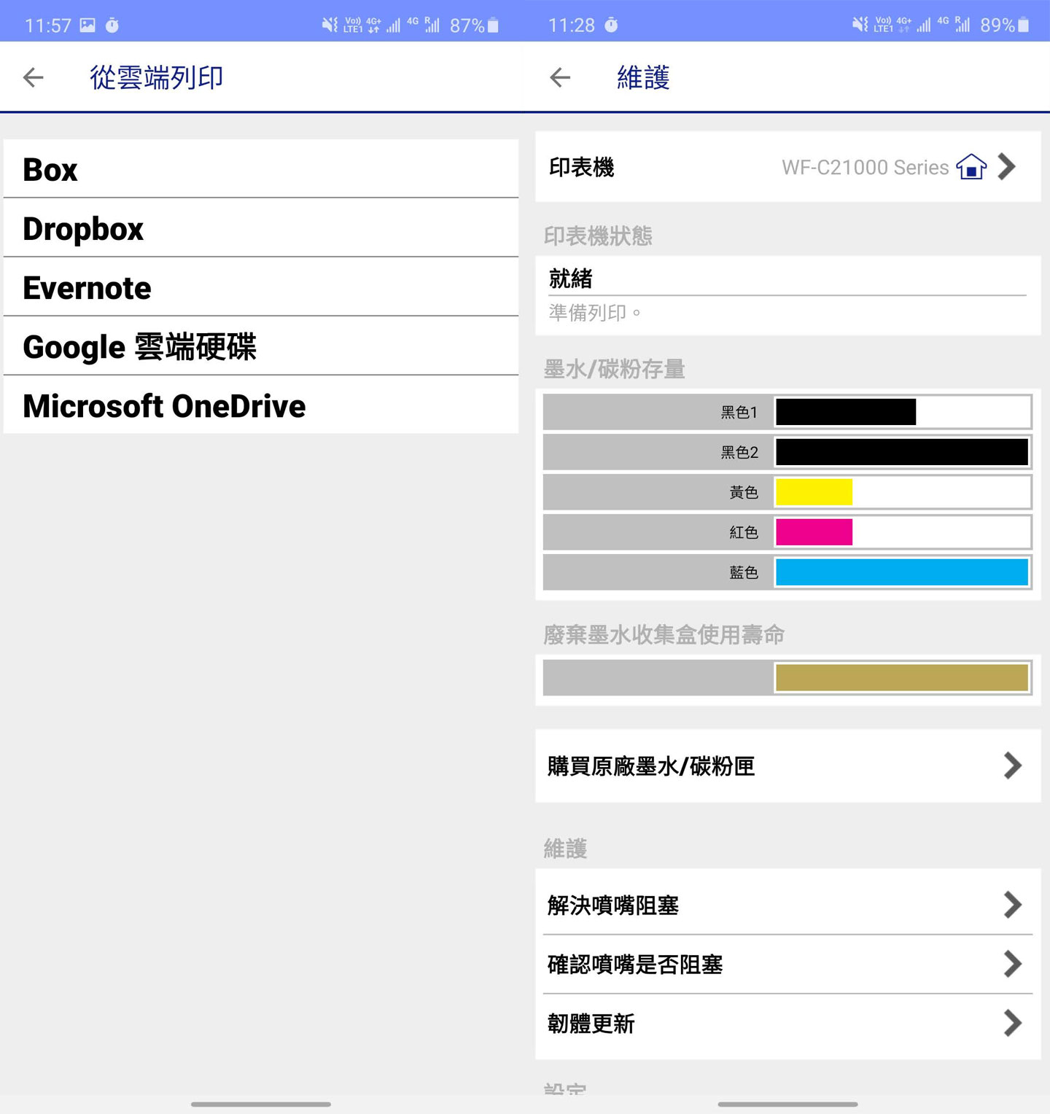Select Evernote from the cloud print menu

[86, 287]
